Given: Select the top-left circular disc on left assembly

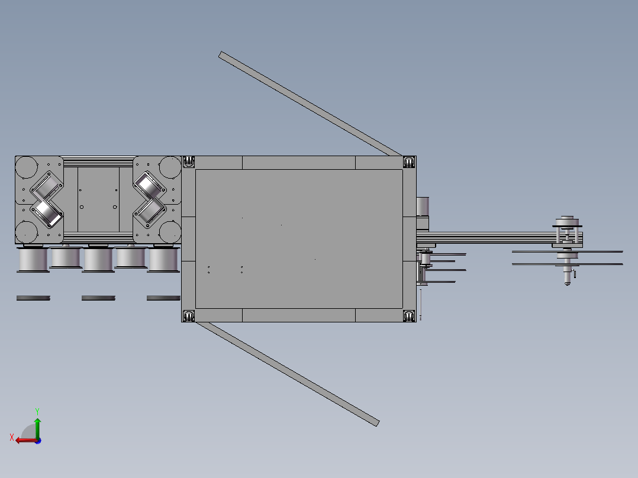Looking at the screenshot, I should (x=27, y=167).
